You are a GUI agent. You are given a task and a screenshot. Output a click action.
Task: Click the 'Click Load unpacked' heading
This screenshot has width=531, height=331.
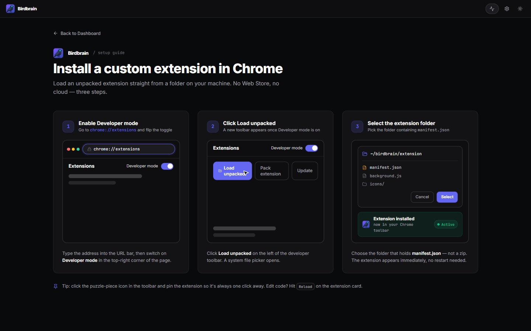249,123
